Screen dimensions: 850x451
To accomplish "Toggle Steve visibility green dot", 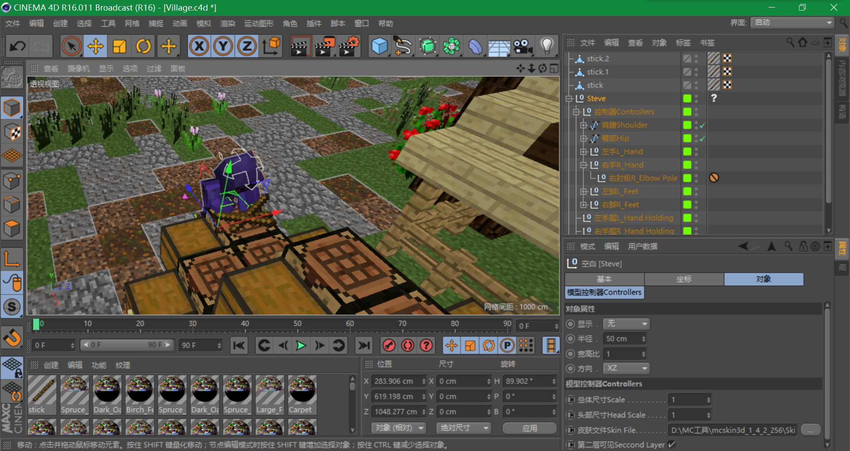I will point(687,99).
